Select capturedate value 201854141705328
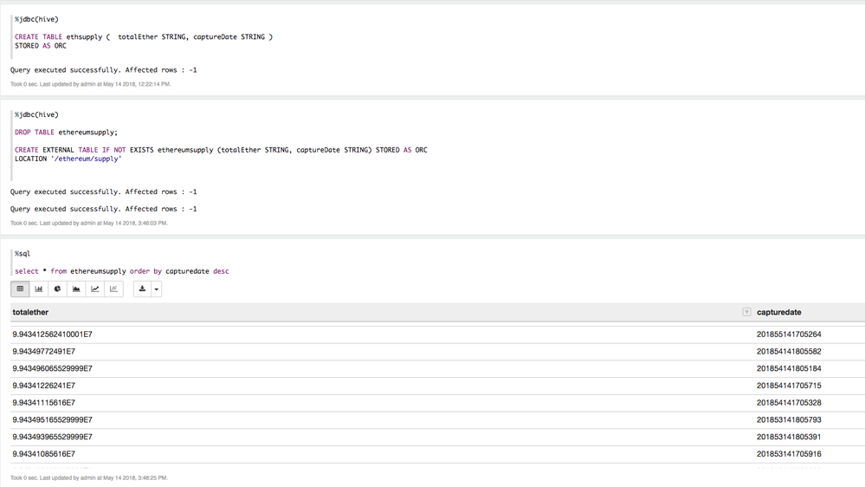The image size is (865, 487). [x=789, y=403]
